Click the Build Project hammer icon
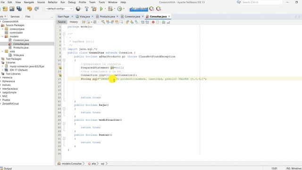 pyautogui.click(x=87, y=9)
